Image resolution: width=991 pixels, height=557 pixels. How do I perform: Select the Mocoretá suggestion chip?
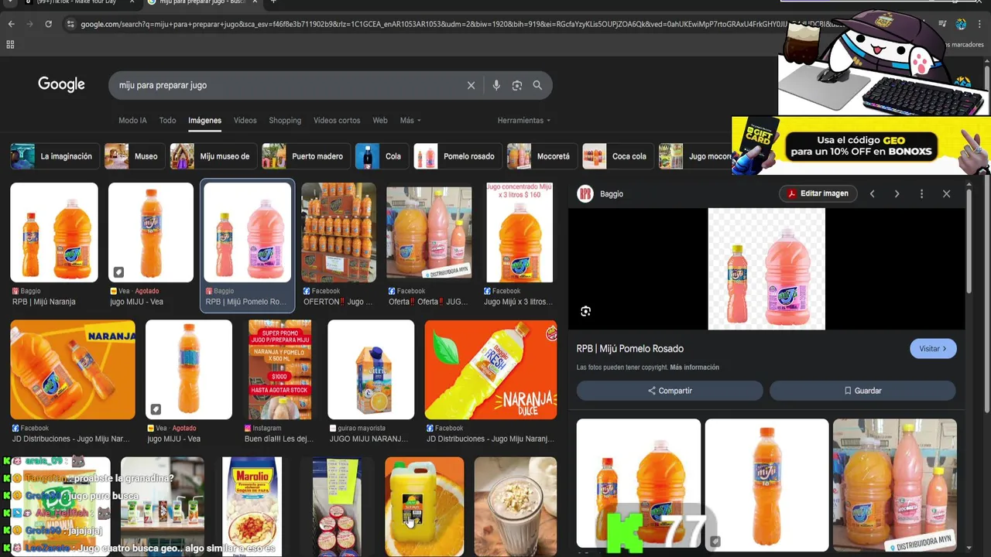click(x=541, y=156)
